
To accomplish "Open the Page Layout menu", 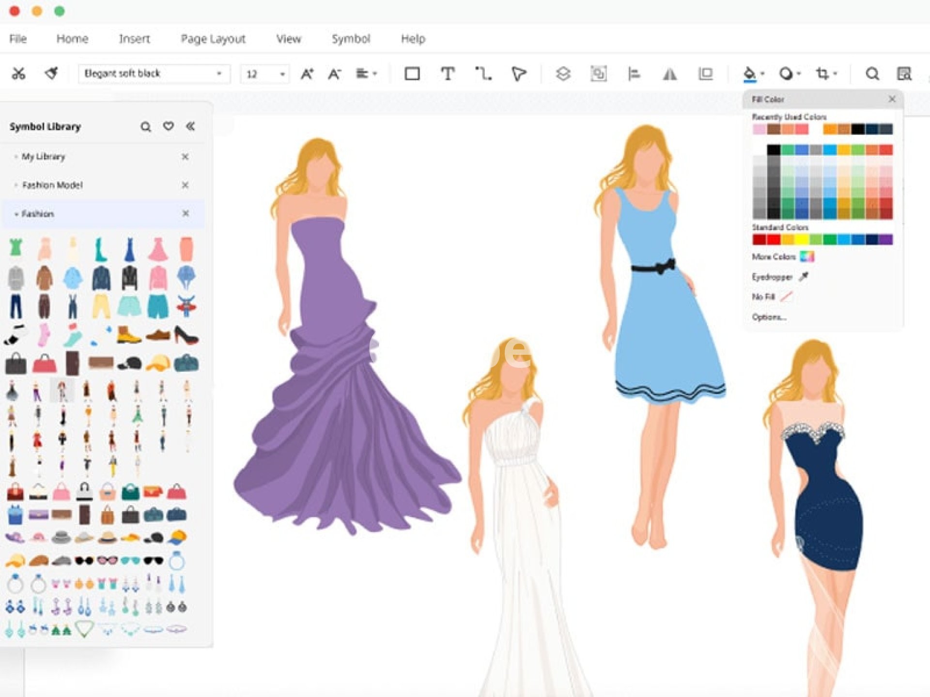I will coord(213,39).
